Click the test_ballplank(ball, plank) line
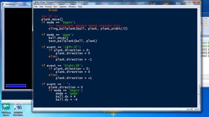The image size is (209, 117). point(72,41)
